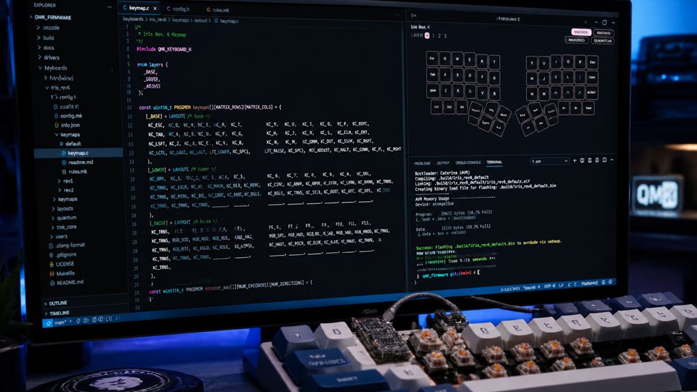Click the breadcrumb file icon before keymap.c
The width and height of the screenshot is (697, 392).
(216, 21)
